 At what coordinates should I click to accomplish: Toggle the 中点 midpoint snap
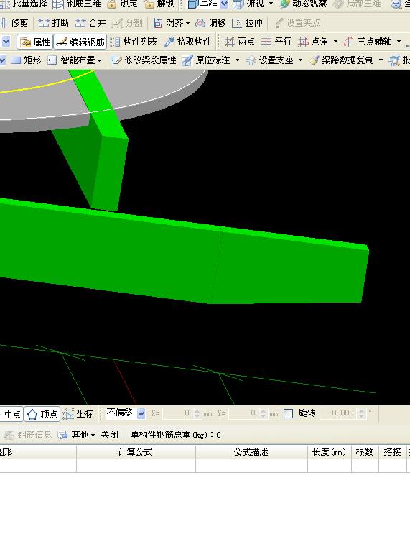pyautogui.click(x=11, y=414)
